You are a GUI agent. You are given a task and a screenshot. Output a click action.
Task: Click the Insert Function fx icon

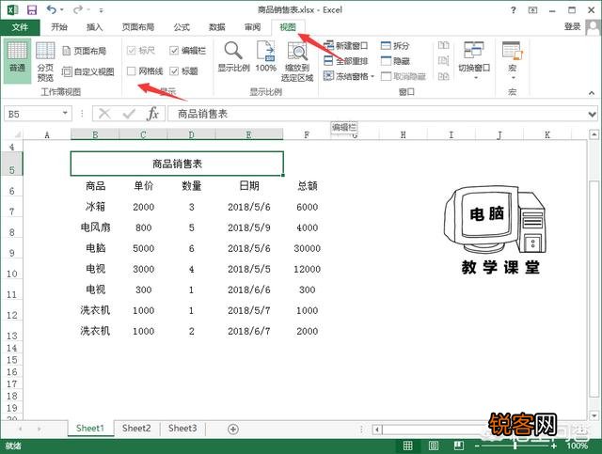tap(152, 114)
